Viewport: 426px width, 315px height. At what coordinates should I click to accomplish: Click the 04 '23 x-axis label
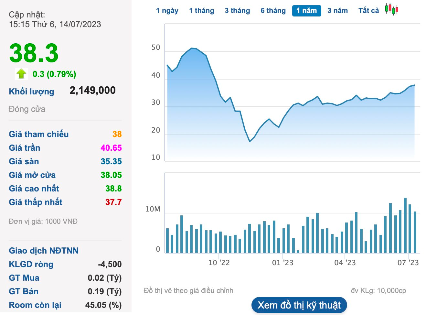345,263
